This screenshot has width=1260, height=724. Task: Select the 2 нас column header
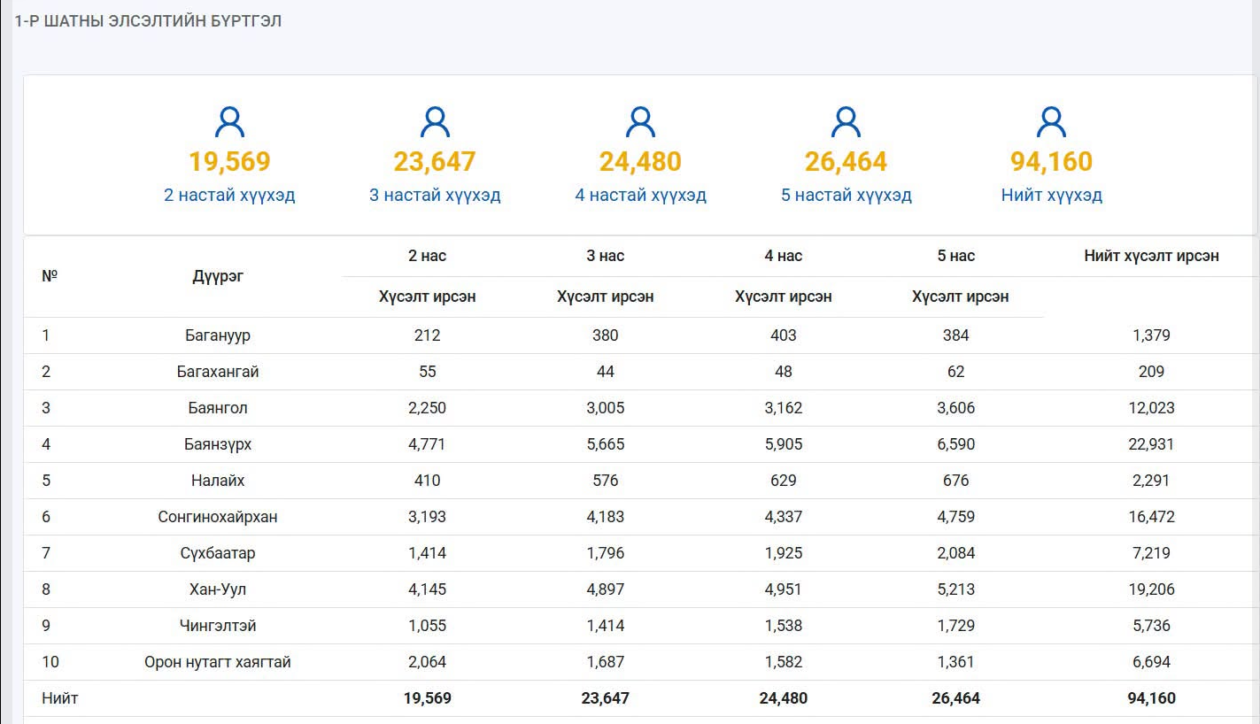(x=428, y=256)
